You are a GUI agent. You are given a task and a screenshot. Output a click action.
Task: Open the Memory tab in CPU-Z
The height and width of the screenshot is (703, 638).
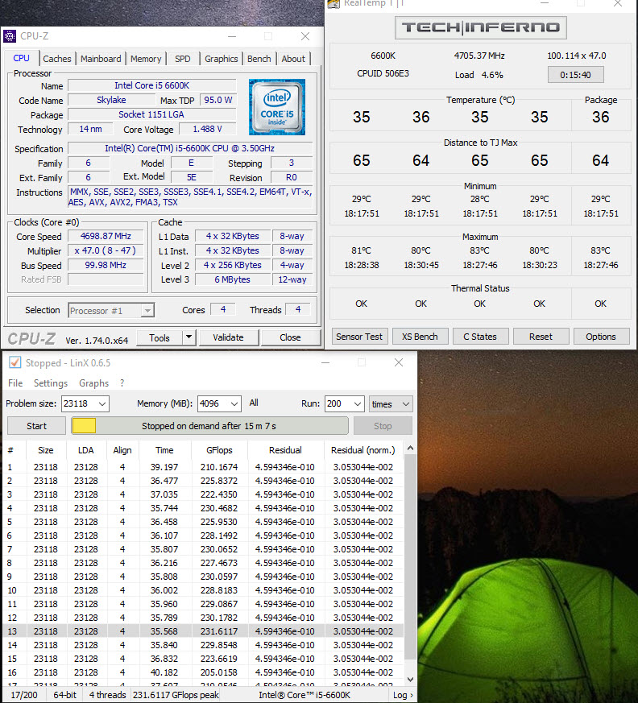146,59
